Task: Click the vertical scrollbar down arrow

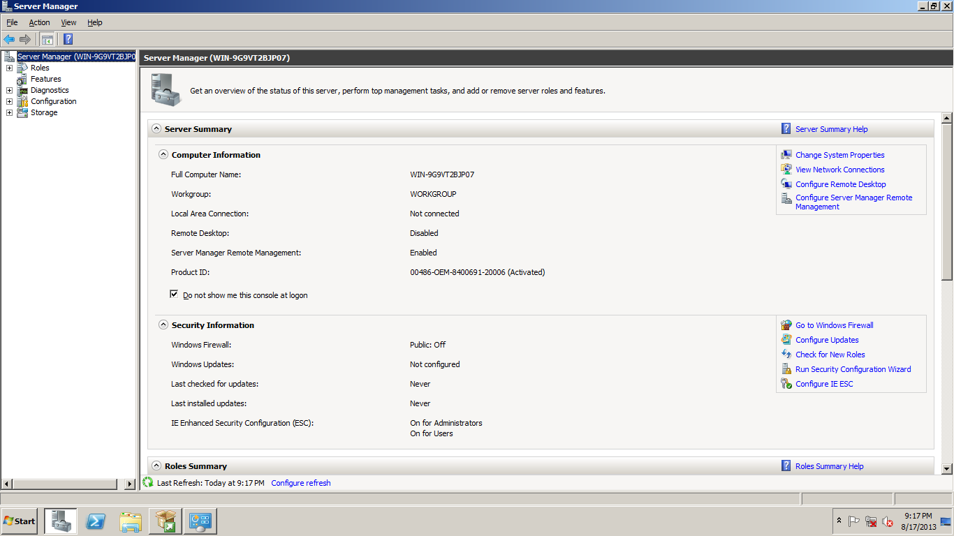Action: tap(947, 469)
